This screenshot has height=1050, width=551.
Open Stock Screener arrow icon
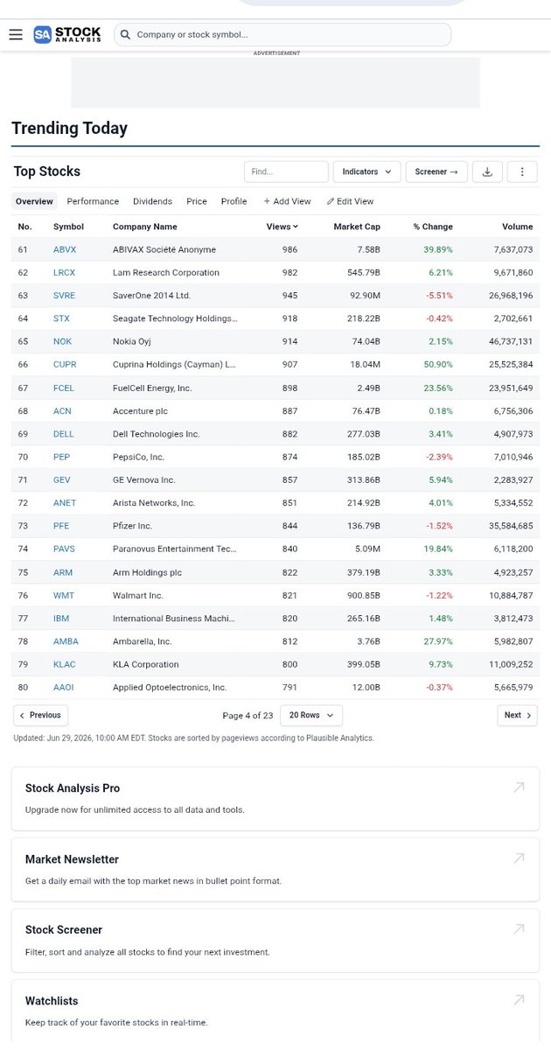pos(519,928)
